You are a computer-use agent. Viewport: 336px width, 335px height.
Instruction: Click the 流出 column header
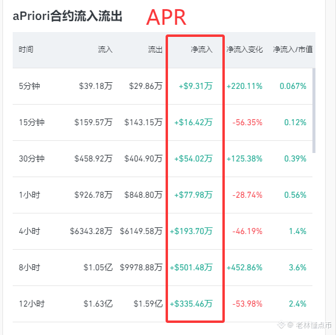click(155, 50)
